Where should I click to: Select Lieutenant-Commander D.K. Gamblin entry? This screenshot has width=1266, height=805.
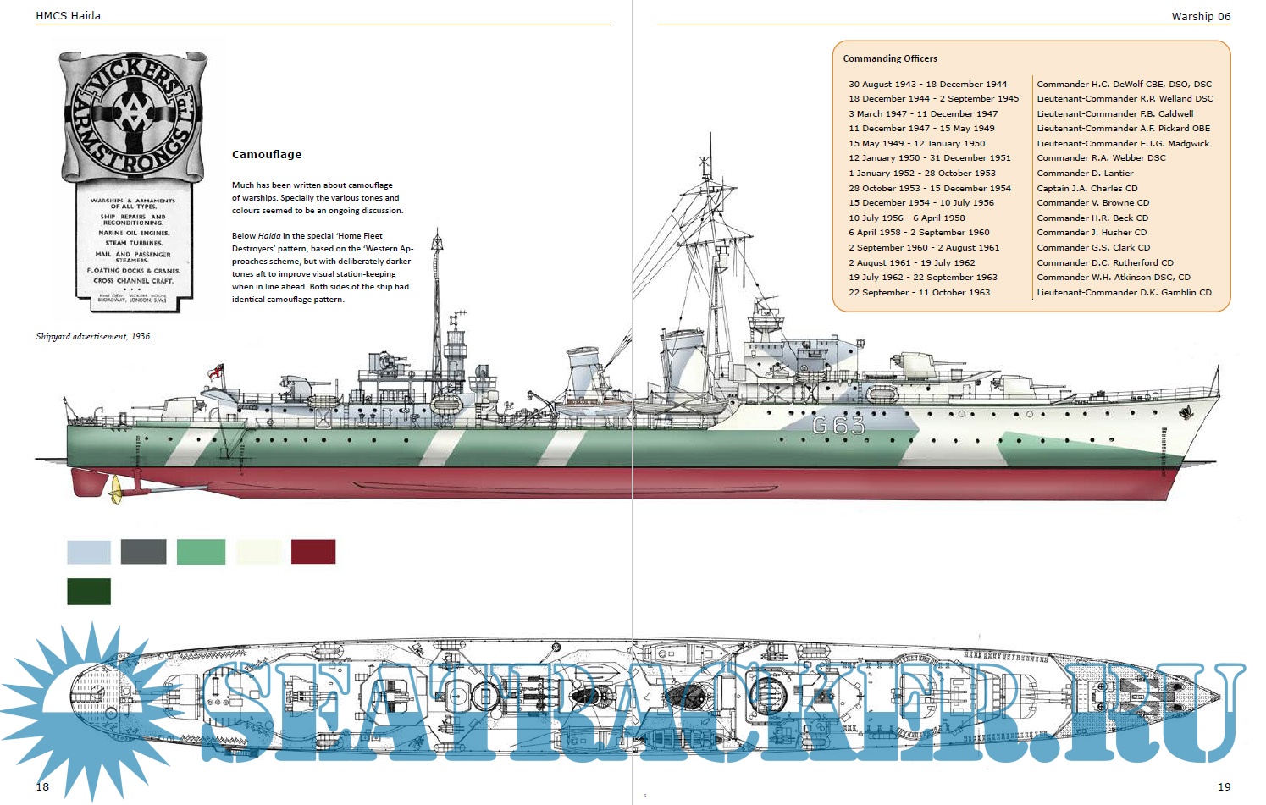point(1124,293)
